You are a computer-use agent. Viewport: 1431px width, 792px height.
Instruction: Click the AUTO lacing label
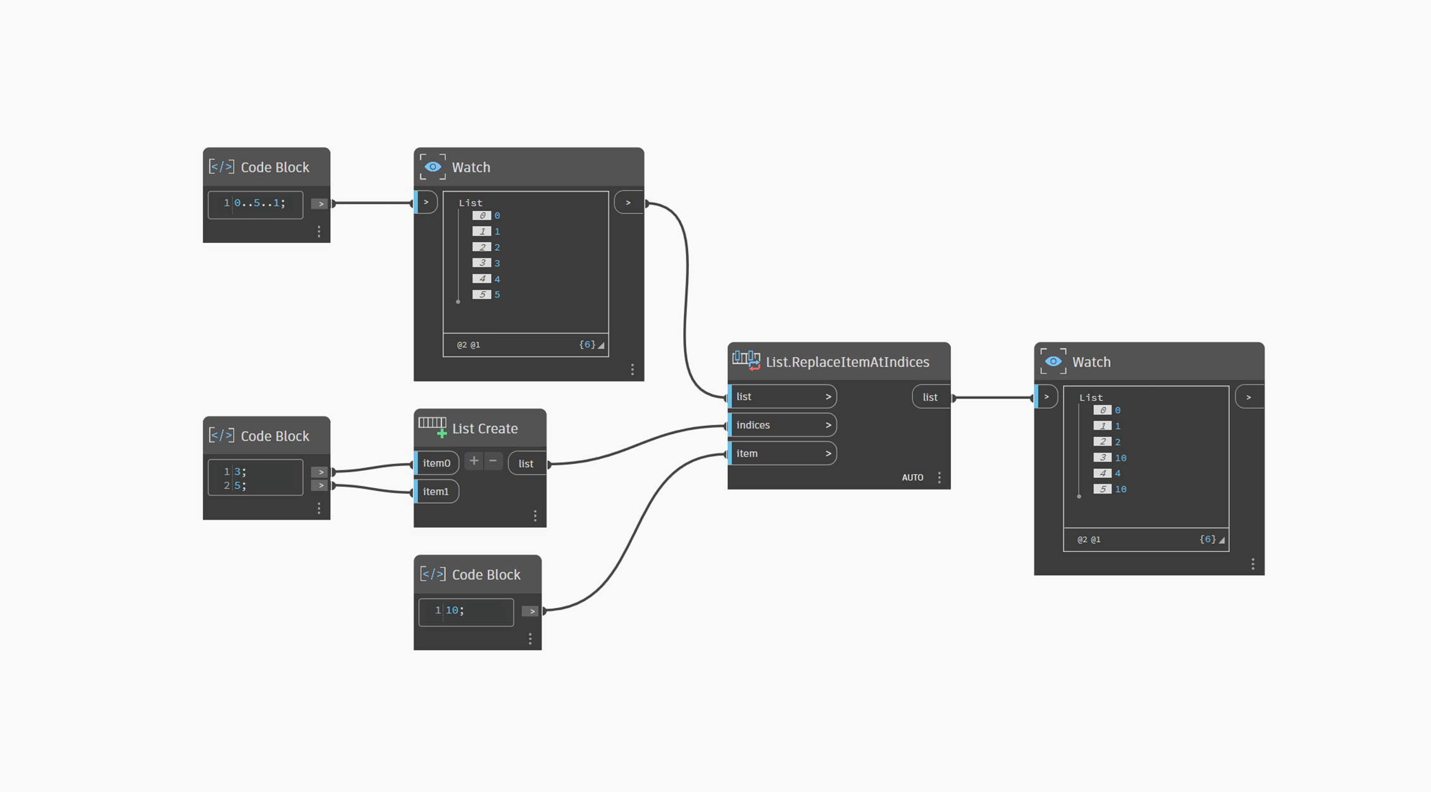tap(912, 478)
